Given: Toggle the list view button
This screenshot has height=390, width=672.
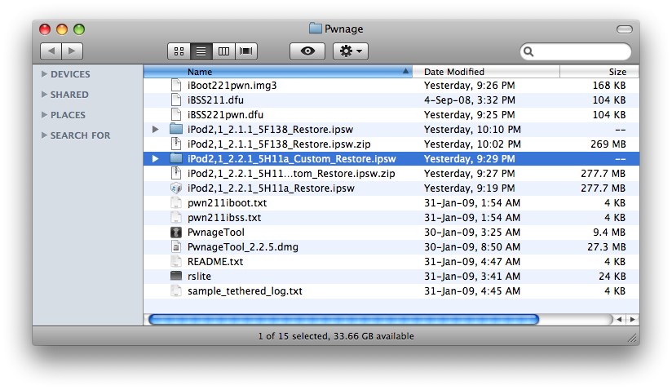Looking at the screenshot, I should [201, 51].
